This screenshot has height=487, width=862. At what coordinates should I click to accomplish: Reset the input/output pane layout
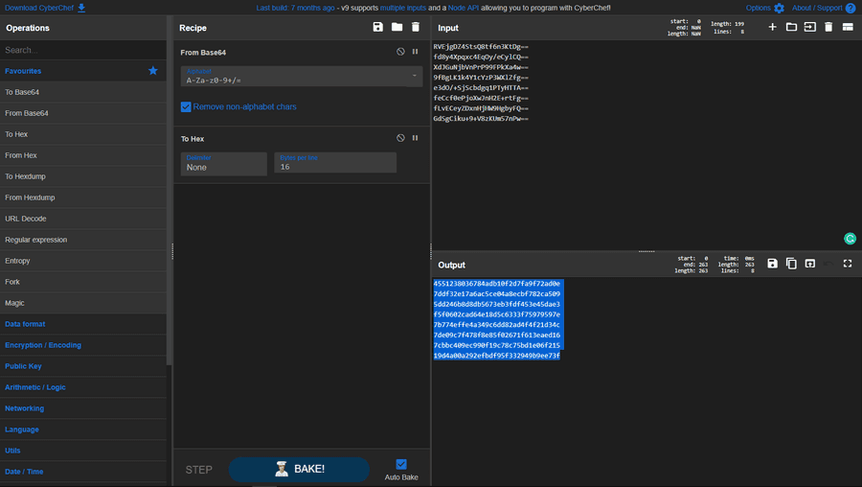point(848,28)
